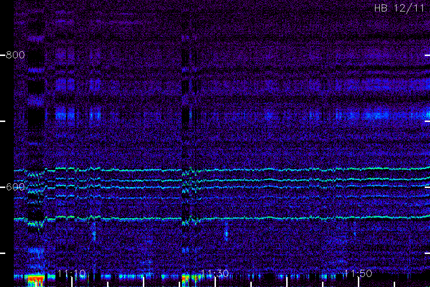Click the 11:30 time label
Screen dimensions: 430x287
215,273
